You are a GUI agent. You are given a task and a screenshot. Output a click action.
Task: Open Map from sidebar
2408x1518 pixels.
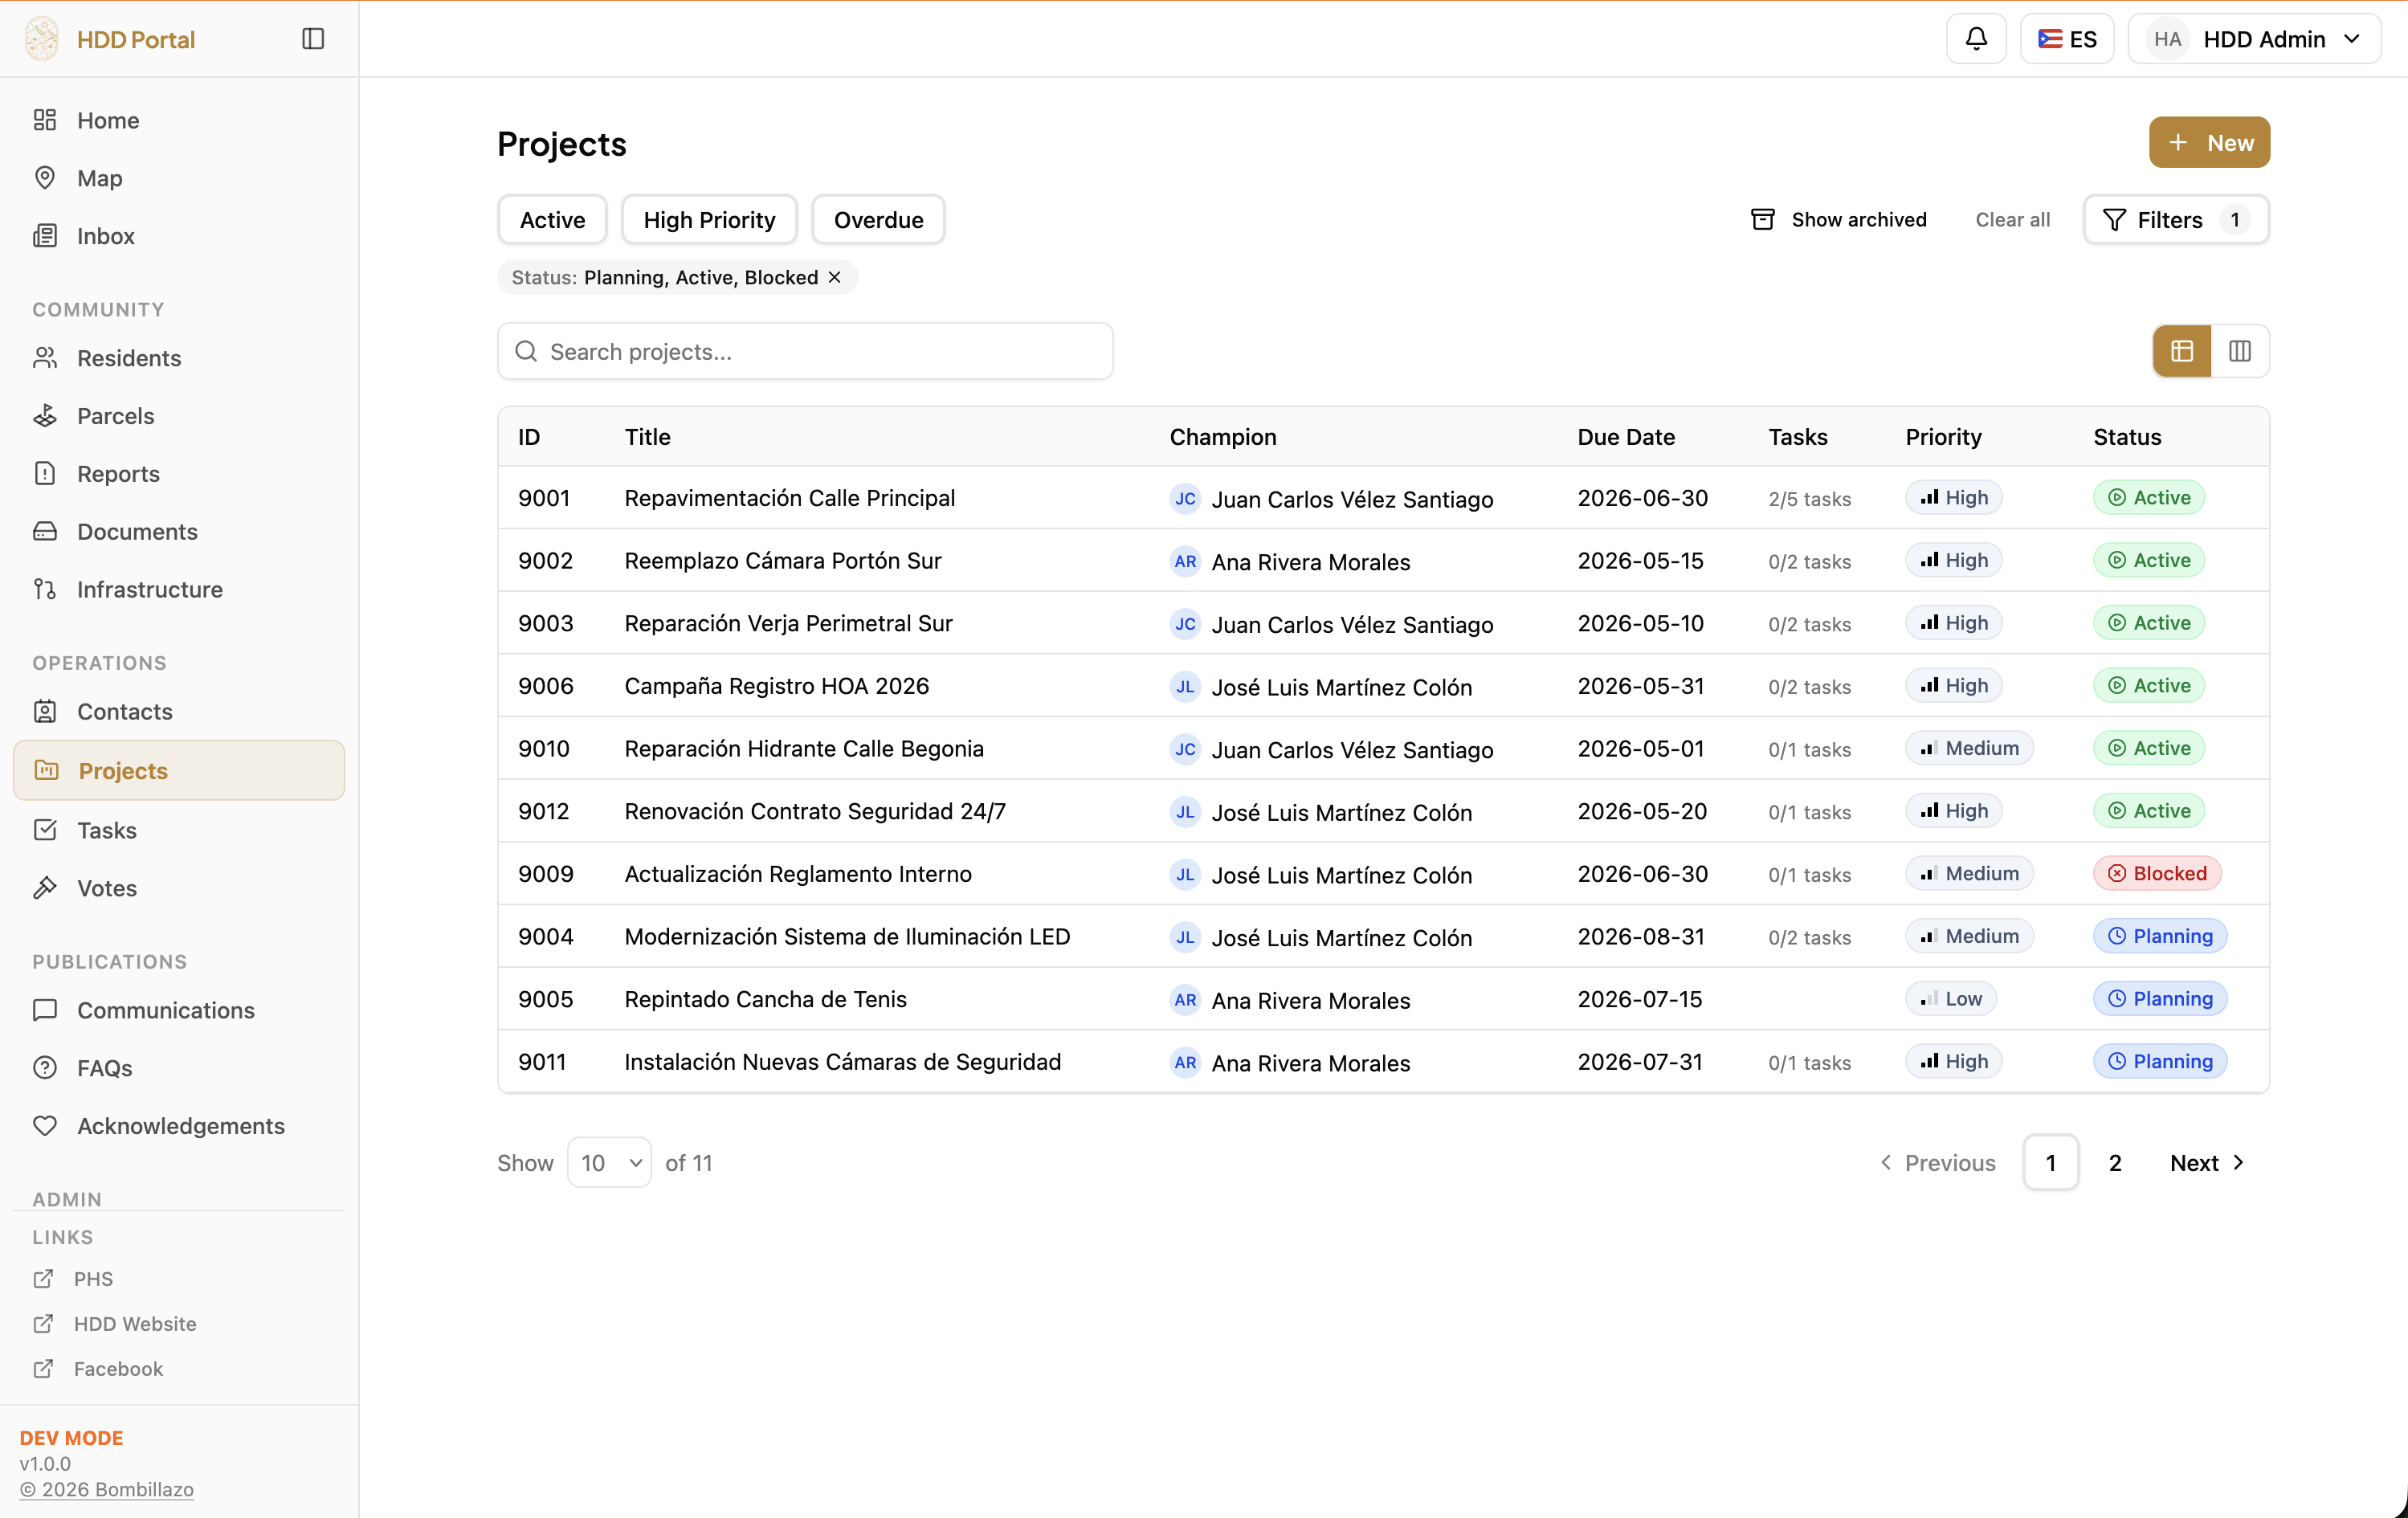(179, 178)
